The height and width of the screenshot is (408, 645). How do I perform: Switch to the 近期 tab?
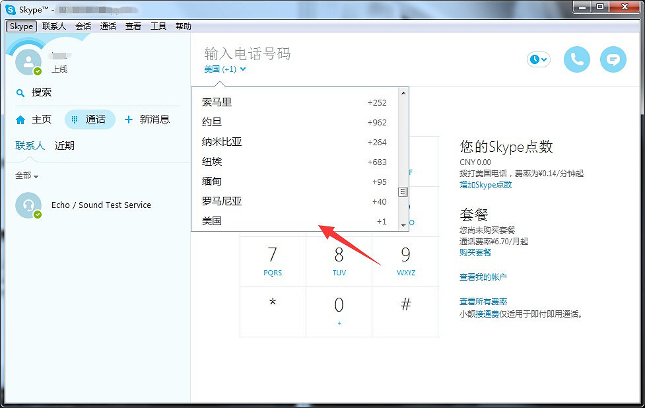(x=64, y=145)
